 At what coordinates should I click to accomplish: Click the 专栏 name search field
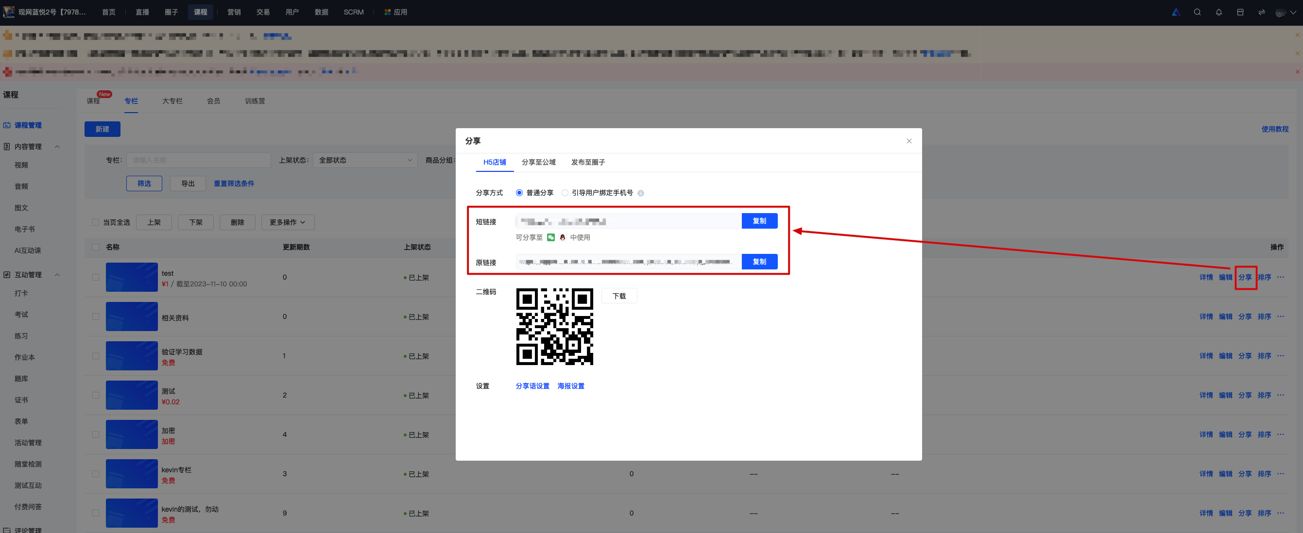[199, 160]
